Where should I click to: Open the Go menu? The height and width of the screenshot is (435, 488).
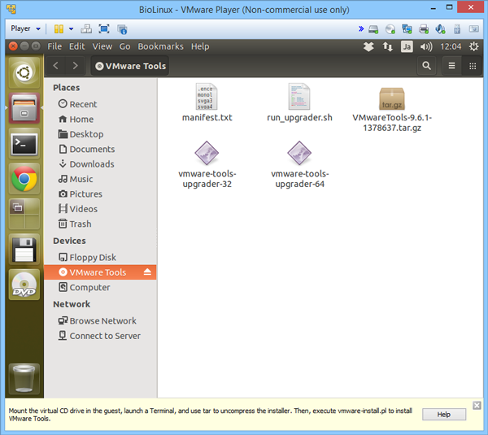coord(124,46)
